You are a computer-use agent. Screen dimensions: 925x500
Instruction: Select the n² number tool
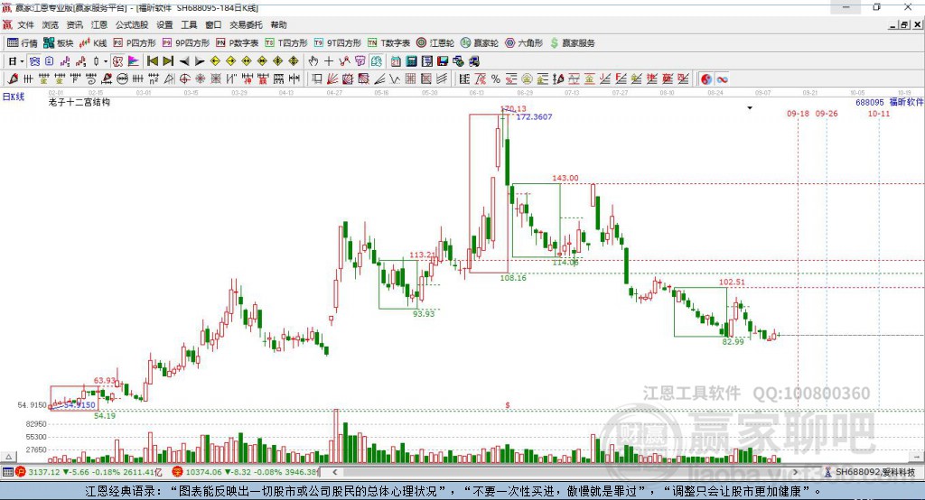point(154,79)
